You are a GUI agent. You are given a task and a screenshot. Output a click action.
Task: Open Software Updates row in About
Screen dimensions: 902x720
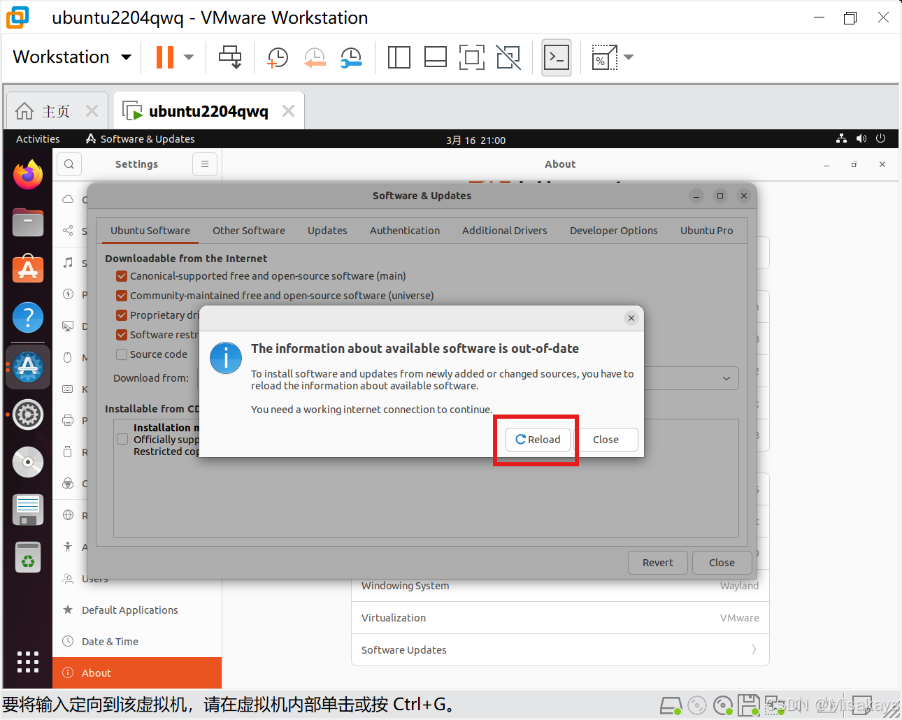(560, 650)
